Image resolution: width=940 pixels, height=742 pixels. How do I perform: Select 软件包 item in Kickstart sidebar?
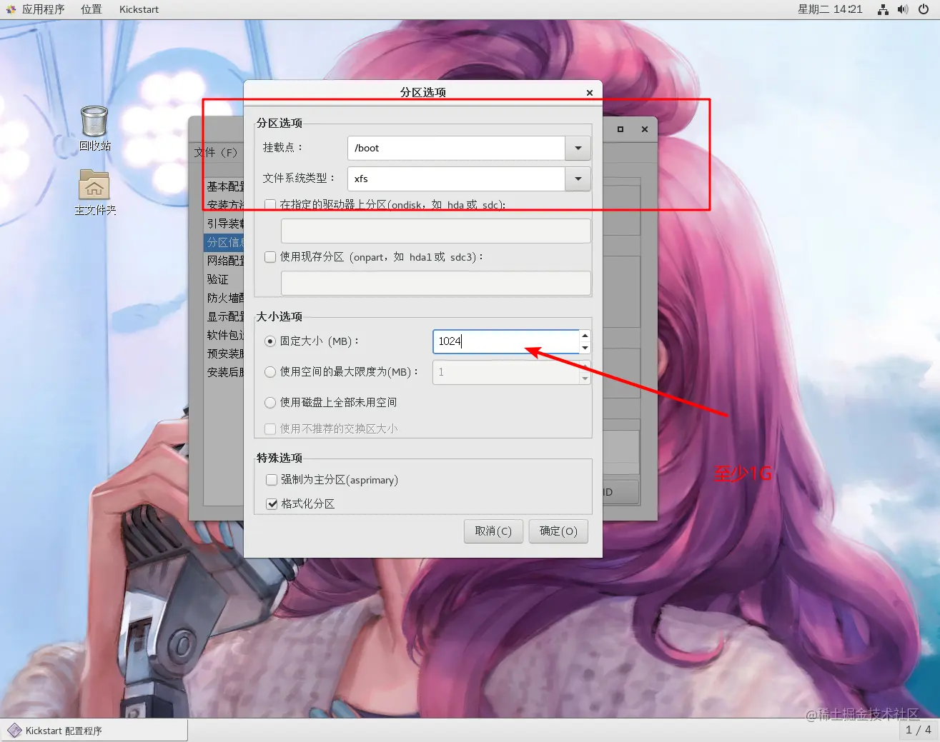click(225, 335)
